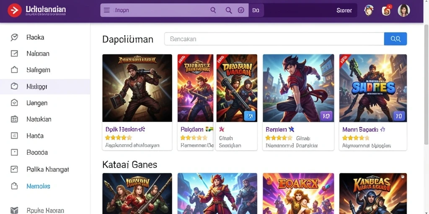Click the Baooda sidebar icon
Viewport: 429px width, 214px height.
click(14, 152)
